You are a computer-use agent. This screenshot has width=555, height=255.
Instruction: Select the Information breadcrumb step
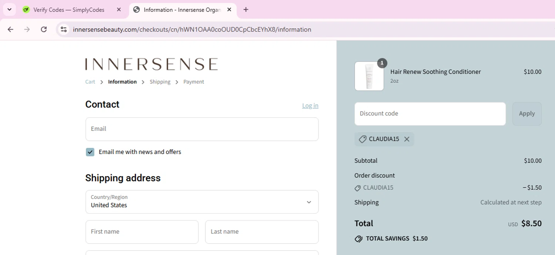click(x=122, y=82)
